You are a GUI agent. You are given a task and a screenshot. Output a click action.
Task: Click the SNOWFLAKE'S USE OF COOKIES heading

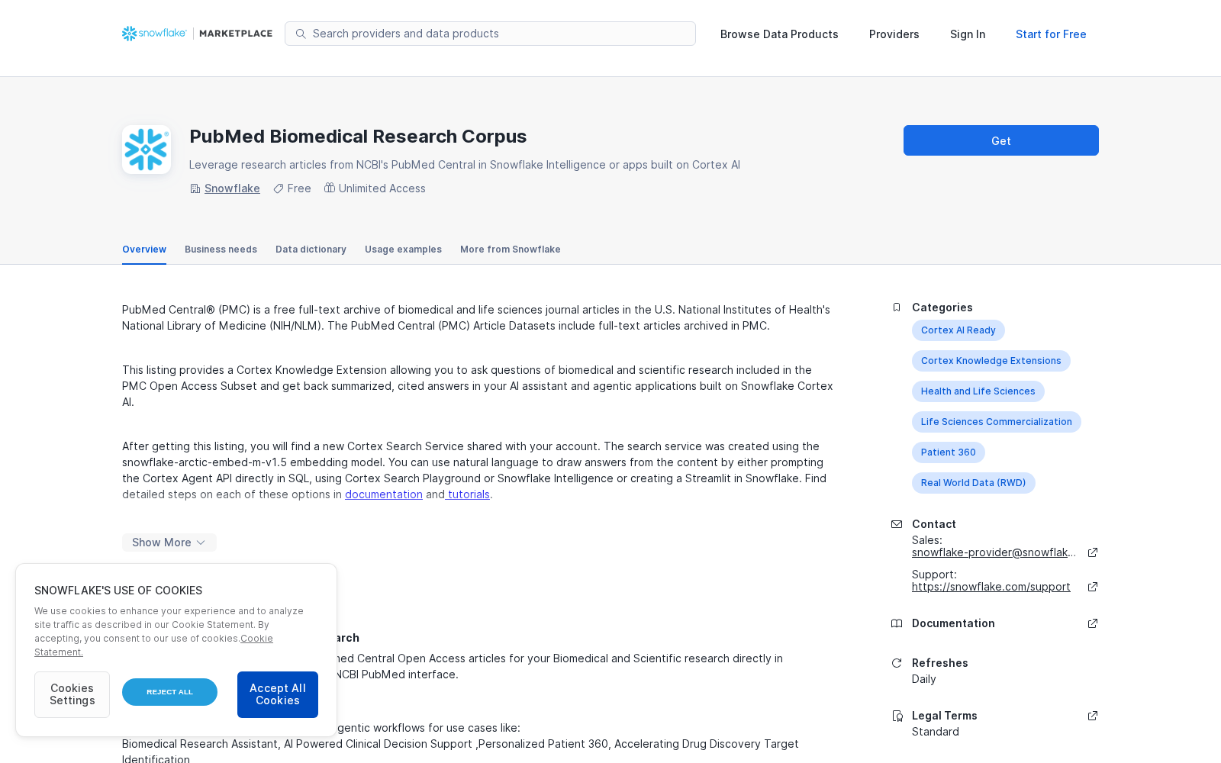[x=118, y=591]
